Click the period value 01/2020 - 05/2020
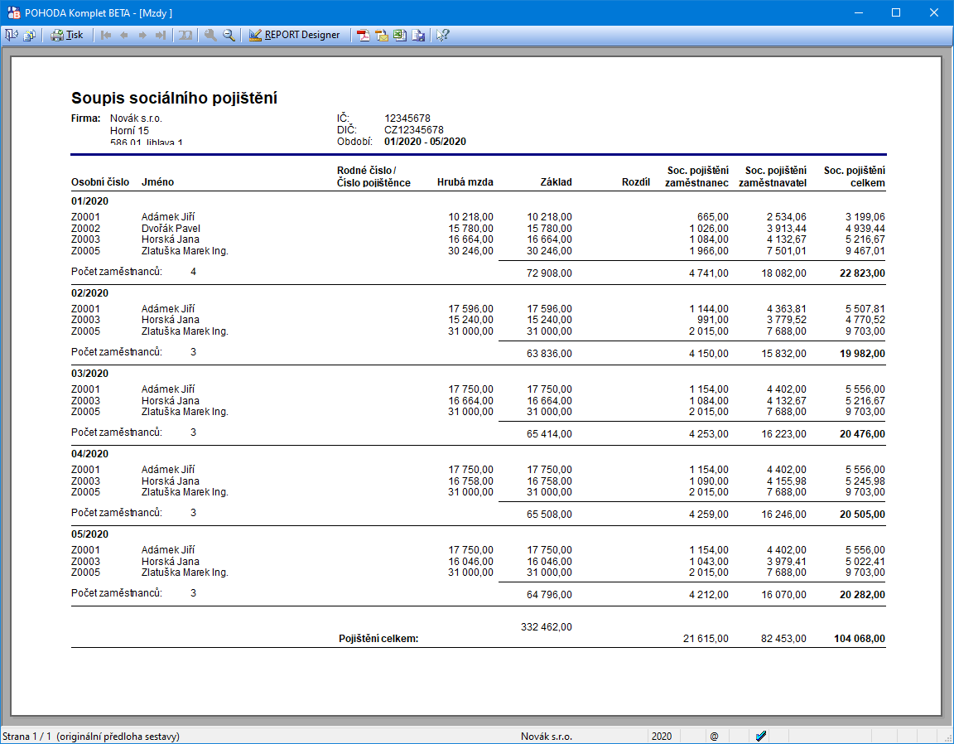This screenshot has height=744, width=954. coord(425,141)
